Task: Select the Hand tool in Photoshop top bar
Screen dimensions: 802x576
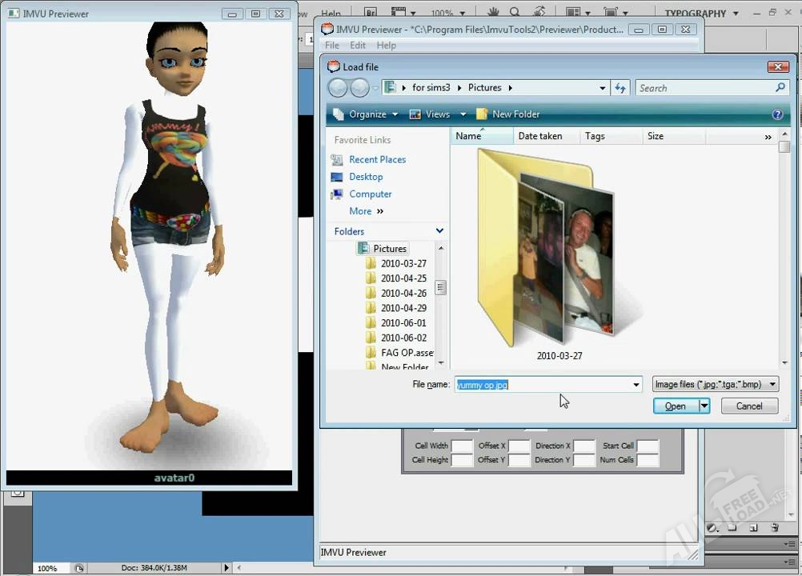Action: click(x=494, y=13)
